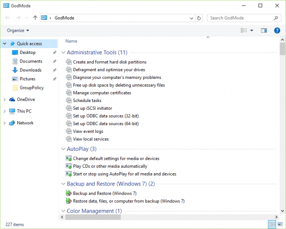Click icon beside Start or stop using AutoPlay
The image size is (286, 229).
coord(69,174)
